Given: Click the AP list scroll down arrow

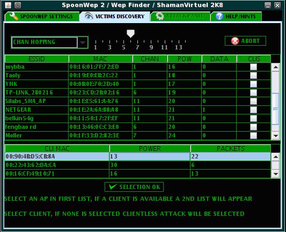Looking at the screenshot, I should pyautogui.click(x=276, y=136).
